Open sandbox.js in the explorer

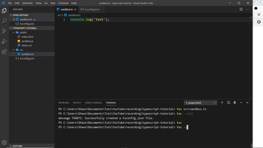[x=32, y=41]
